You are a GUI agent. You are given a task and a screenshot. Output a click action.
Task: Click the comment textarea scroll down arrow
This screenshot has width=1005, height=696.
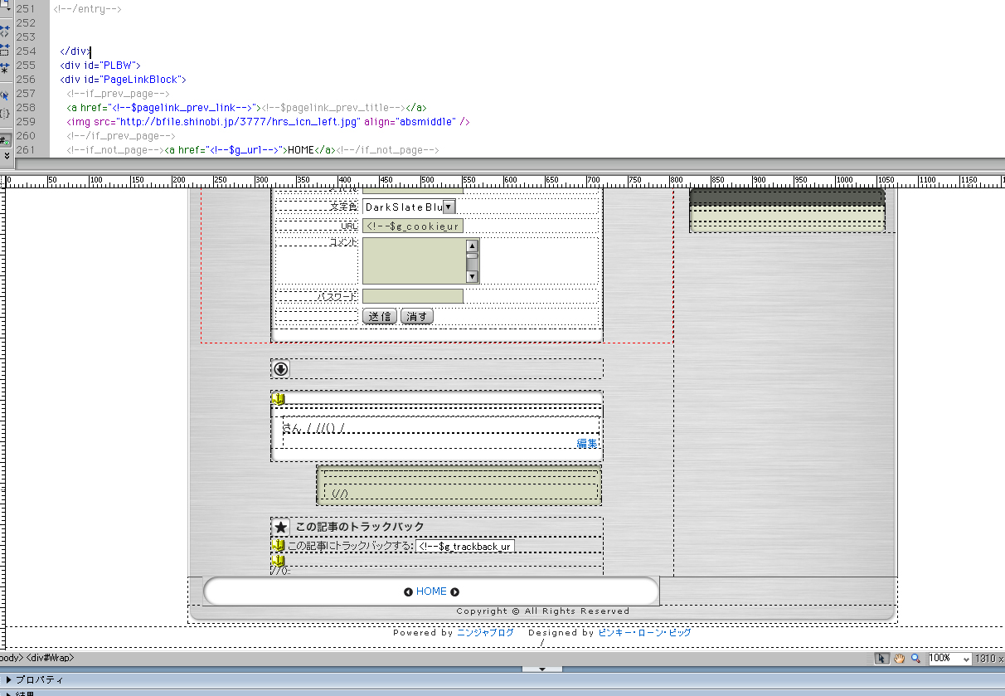click(472, 276)
